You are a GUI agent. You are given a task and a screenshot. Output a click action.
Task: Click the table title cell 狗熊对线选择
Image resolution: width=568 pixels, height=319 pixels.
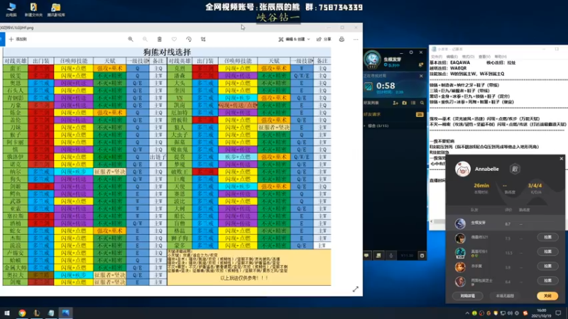click(x=167, y=52)
